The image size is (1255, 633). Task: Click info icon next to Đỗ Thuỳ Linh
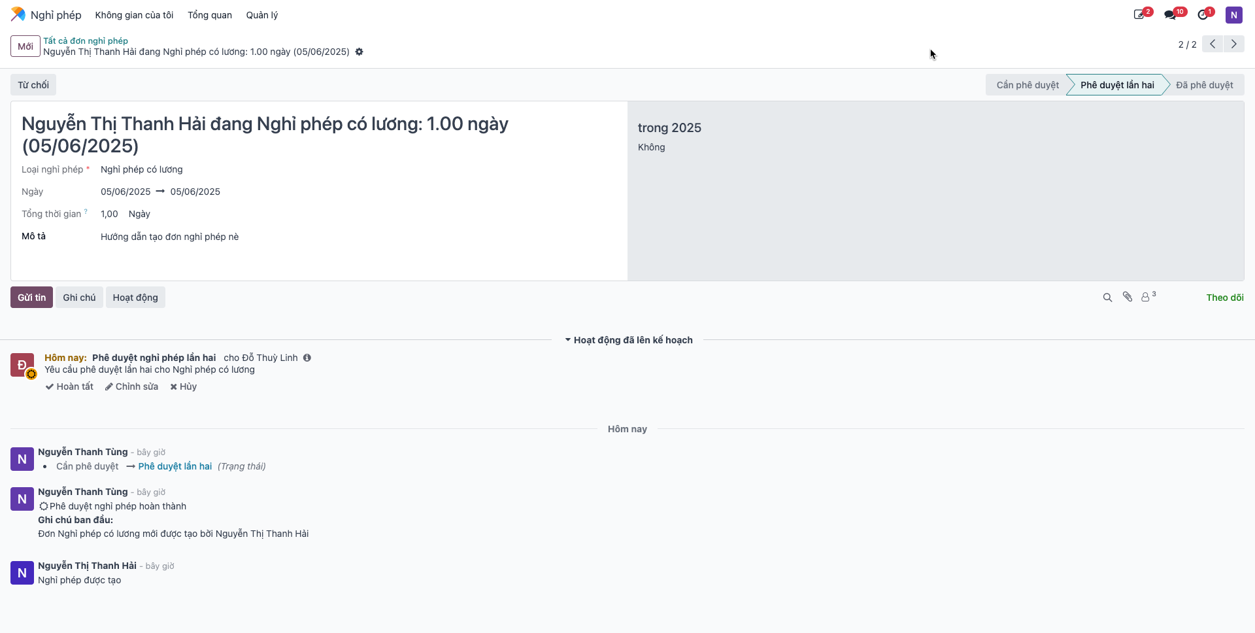pyautogui.click(x=307, y=358)
